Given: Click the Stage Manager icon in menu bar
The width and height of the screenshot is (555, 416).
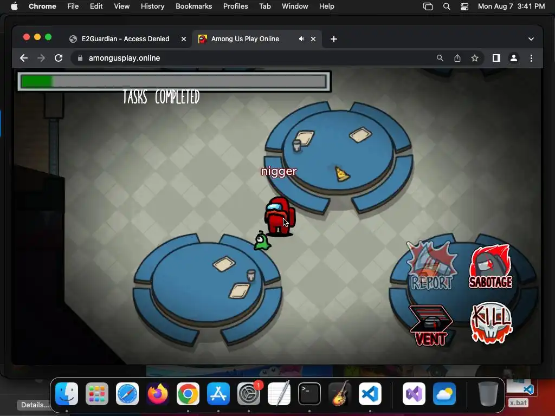Looking at the screenshot, I should tap(428, 6).
